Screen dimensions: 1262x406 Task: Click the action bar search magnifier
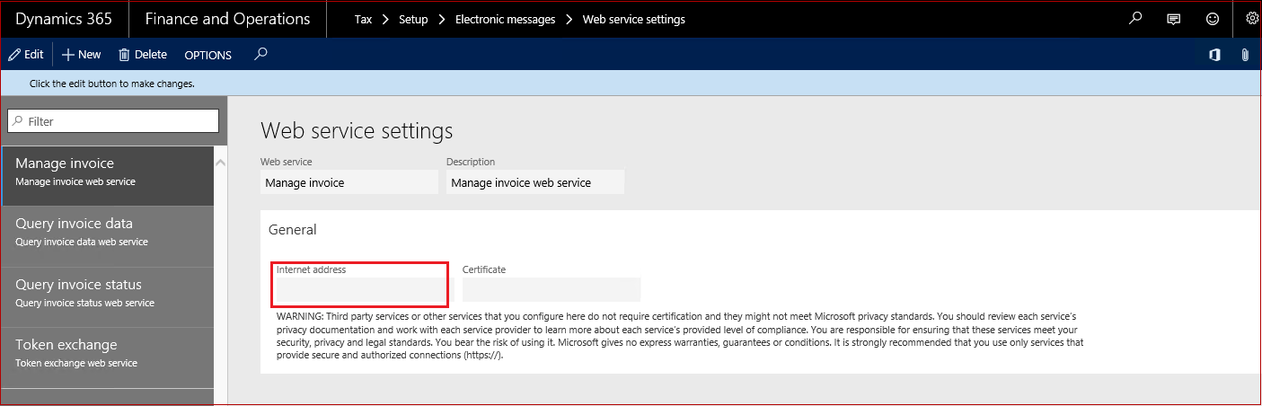[x=260, y=54]
